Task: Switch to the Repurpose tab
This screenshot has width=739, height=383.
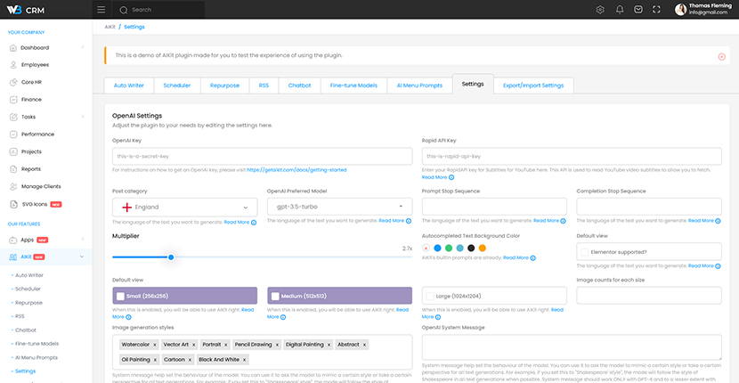Action: [224, 86]
